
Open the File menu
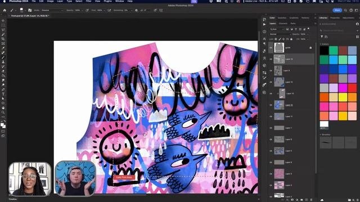point(34,1)
